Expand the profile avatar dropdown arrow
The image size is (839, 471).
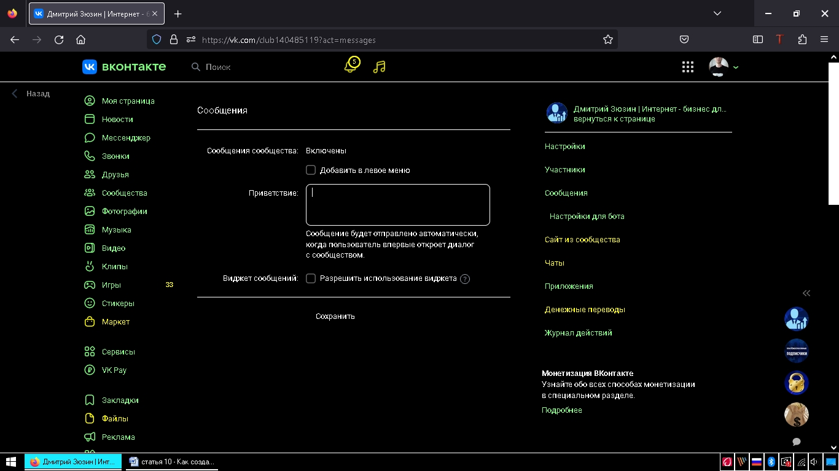(x=736, y=67)
